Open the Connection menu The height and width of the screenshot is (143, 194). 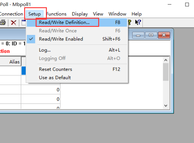(x=11, y=14)
